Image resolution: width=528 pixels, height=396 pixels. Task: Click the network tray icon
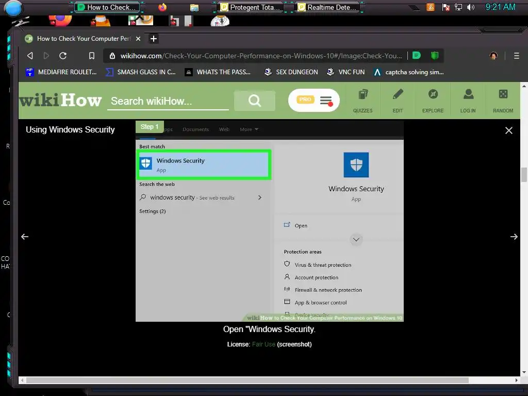[x=458, y=7]
